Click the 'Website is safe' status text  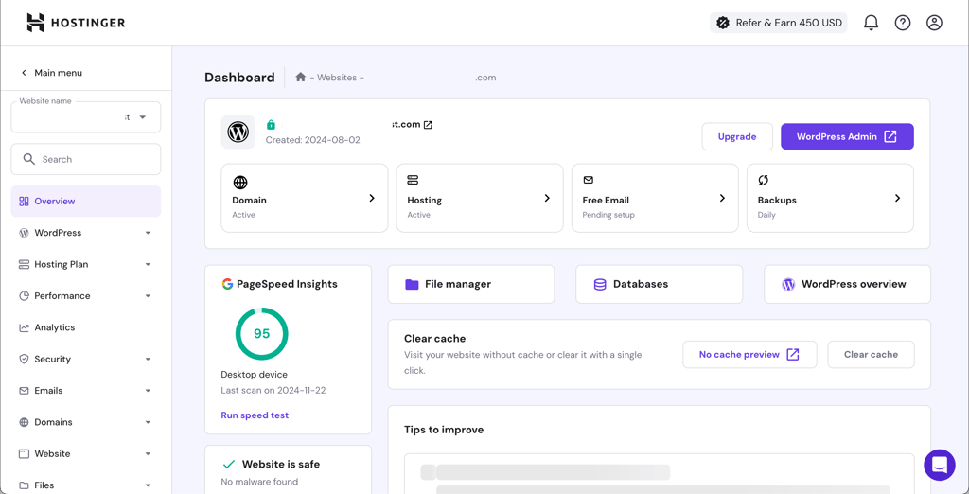(x=281, y=464)
